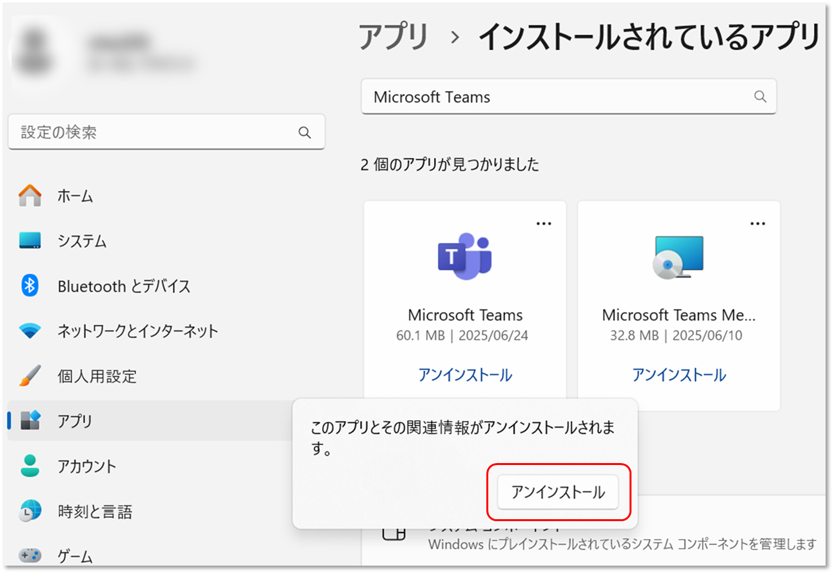Click the インストールされているアプリ page title
The image size is (834, 574).
650,37
